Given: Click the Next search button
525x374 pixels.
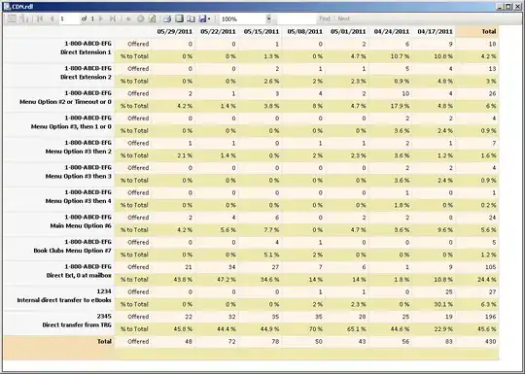Looking at the screenshot, I should (x=344, y=18).
